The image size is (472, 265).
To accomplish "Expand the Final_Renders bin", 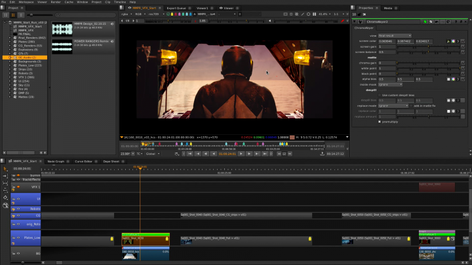I will [10, 38].
